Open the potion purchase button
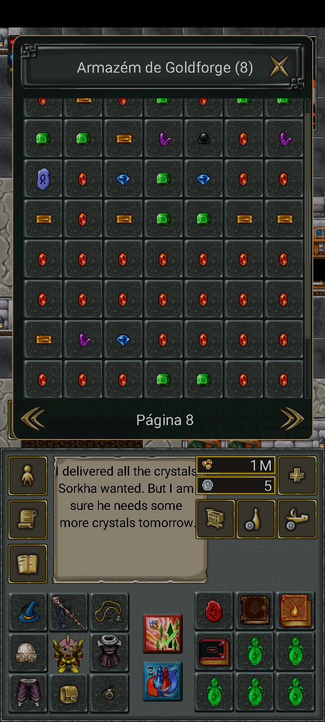Screen dimensions: 325x722 [256, 519]
